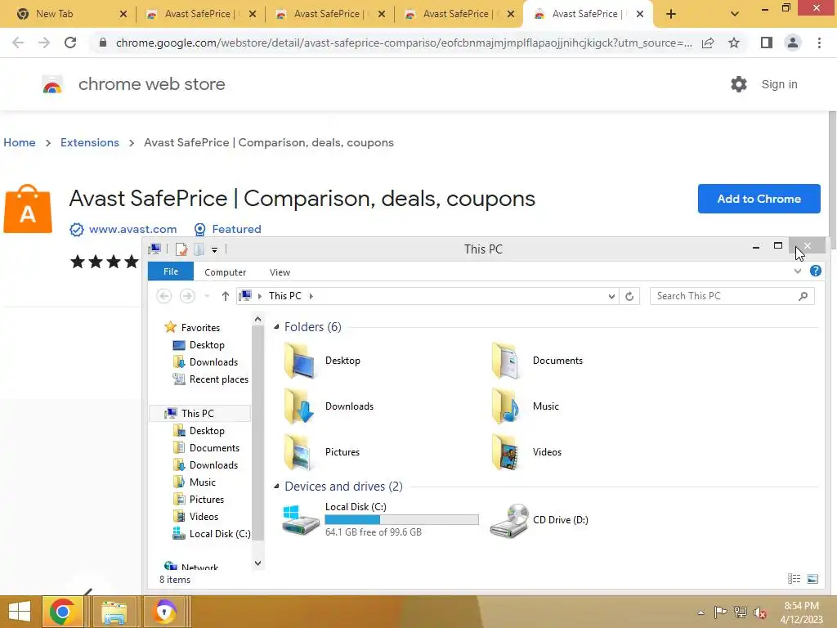Click the Chrome address bar URL
Screen dimensions: 837x628
[x=404, y=43]
